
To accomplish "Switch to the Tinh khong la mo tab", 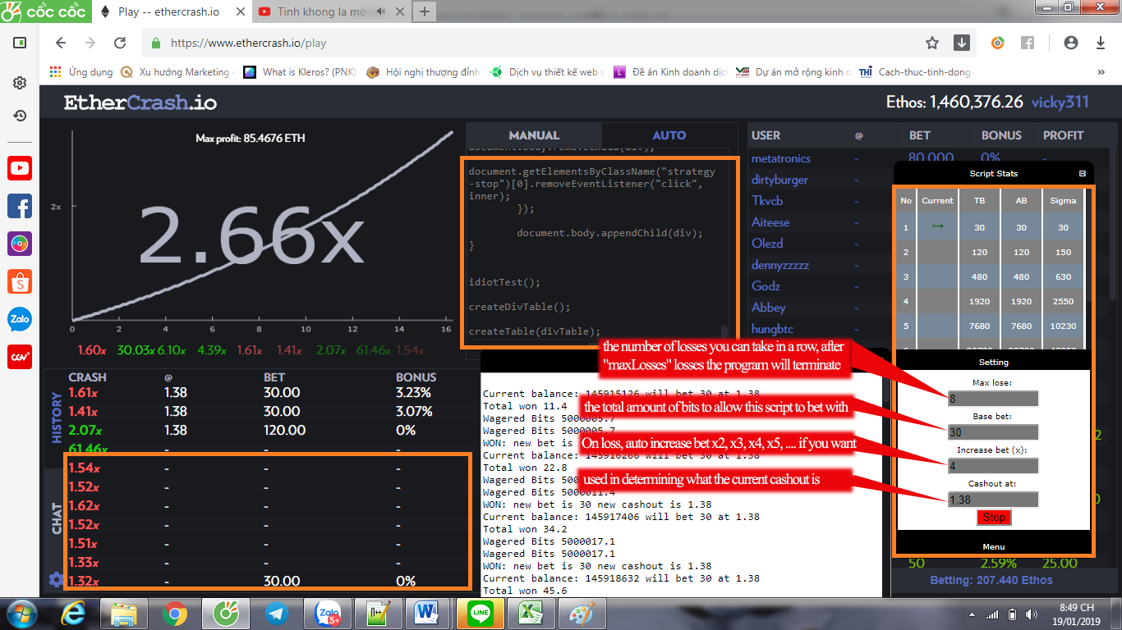I will pyautogui.click(x=332, y=11).
